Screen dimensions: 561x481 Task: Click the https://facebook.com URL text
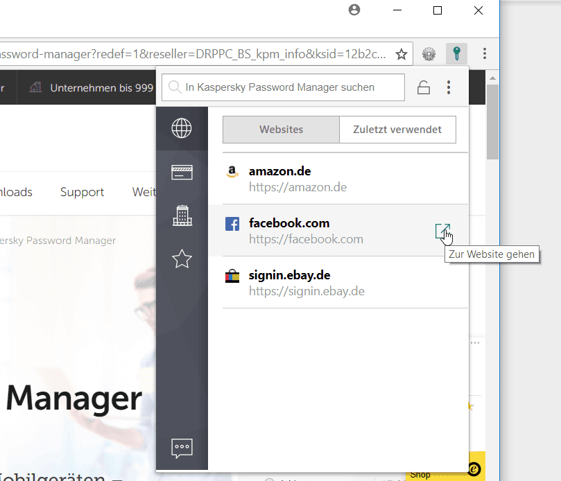pos(306,239)
